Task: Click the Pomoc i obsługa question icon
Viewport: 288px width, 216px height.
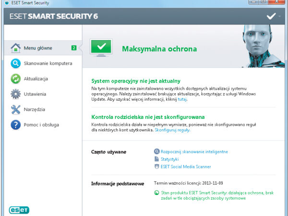Action: 15,125
